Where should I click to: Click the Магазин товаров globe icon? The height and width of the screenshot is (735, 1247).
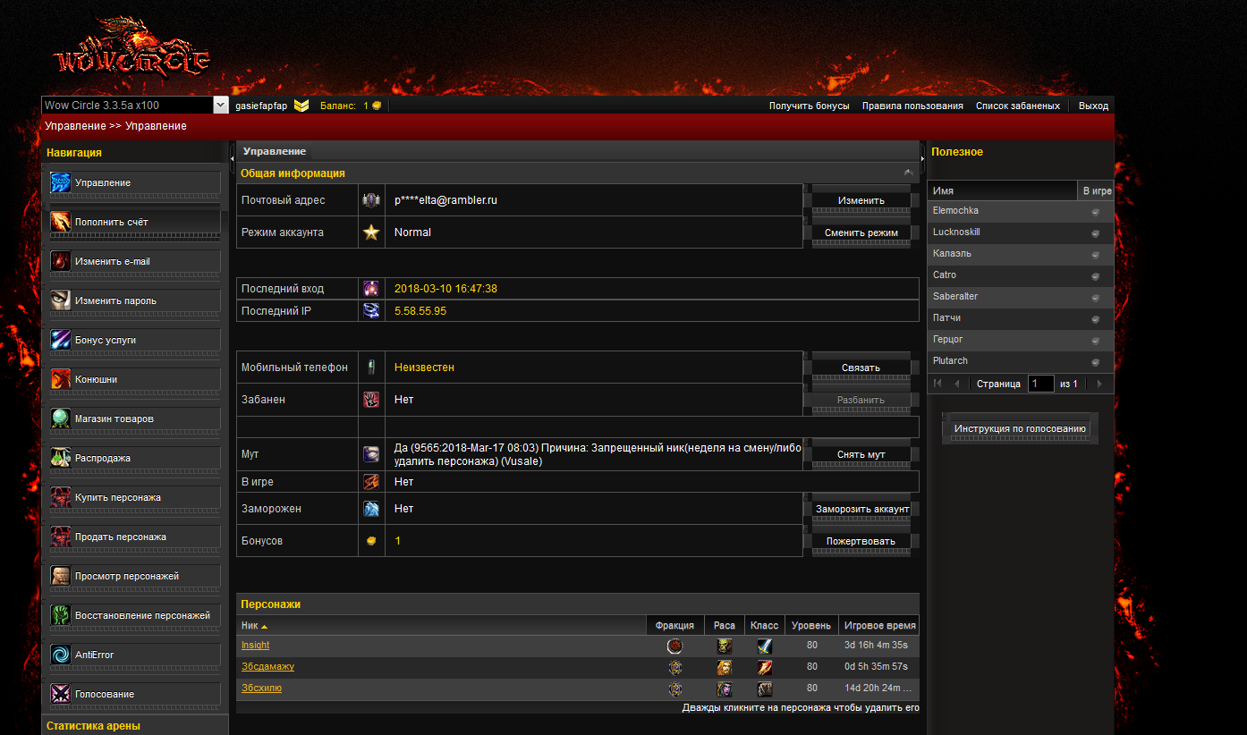(61, 418)
